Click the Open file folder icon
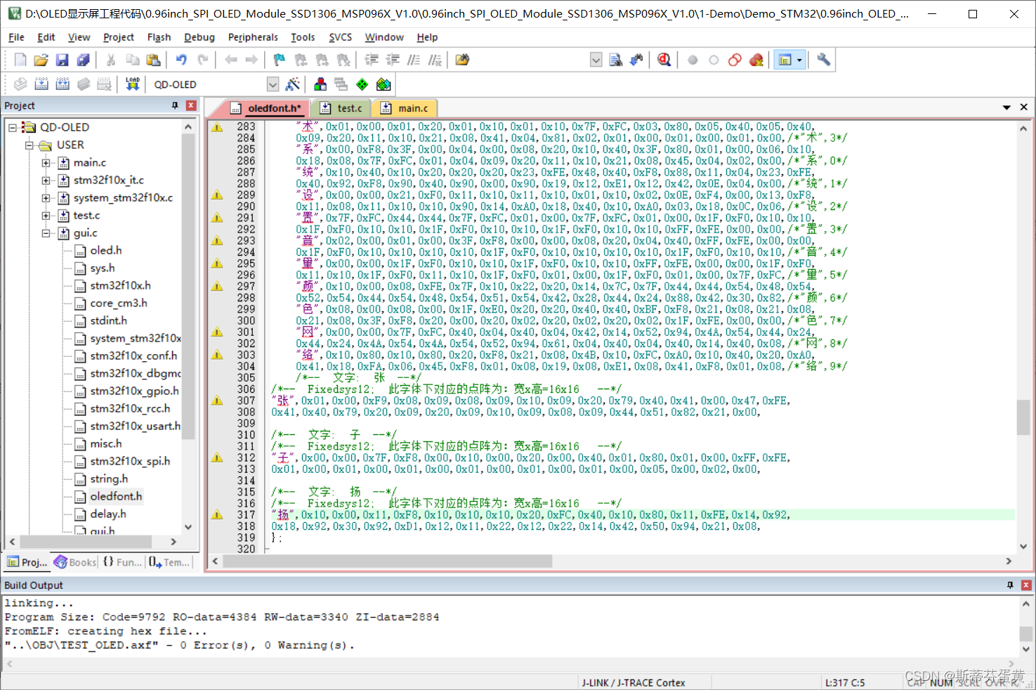Viewport: 1036px width, 690px height. click(41, 60)
